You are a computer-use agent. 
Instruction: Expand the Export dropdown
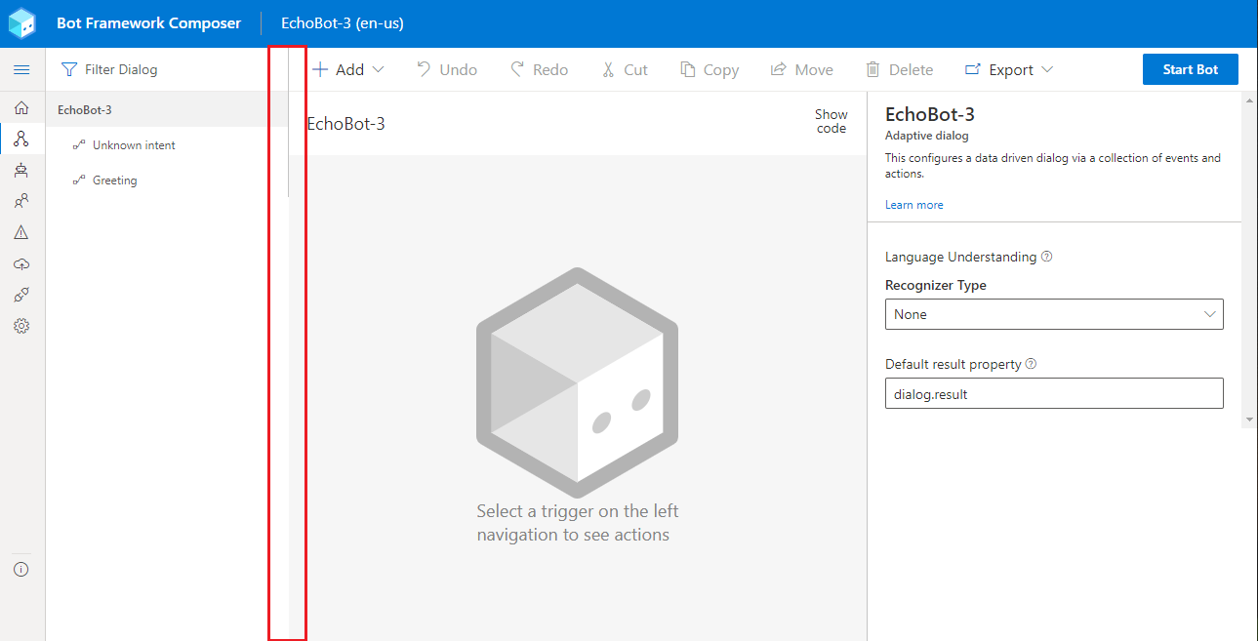[1008, 69]
